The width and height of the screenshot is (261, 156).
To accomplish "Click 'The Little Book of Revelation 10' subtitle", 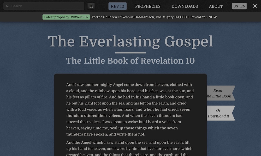I will point(130,61).
